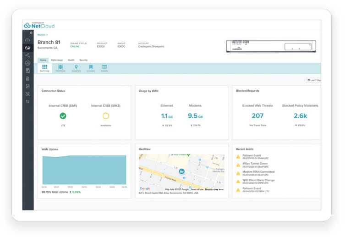Switch to the Health tab
The height and width of the screenshot is (237, 351).
(x=71, y=60)
